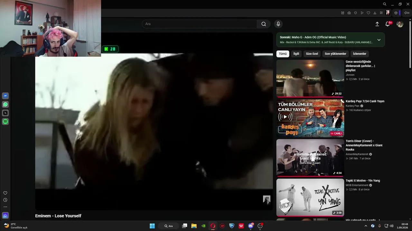
Task: Expand the 'Sonraki: Maho G - Adım OG' queue
Action: pos(379,40)
